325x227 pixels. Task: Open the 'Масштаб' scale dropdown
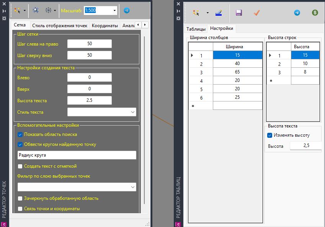coord(114,11)
